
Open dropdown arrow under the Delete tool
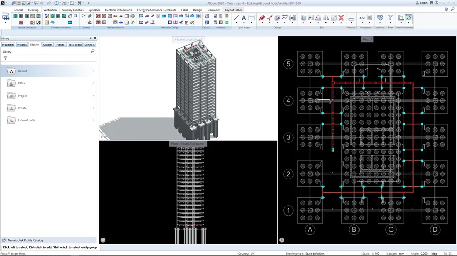(x=341, y=23)
